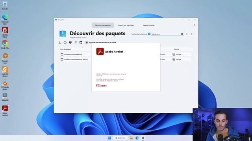This screenshot has width=252, height=141.
Task: Open Edge from the taskbar
Action: 137,138
